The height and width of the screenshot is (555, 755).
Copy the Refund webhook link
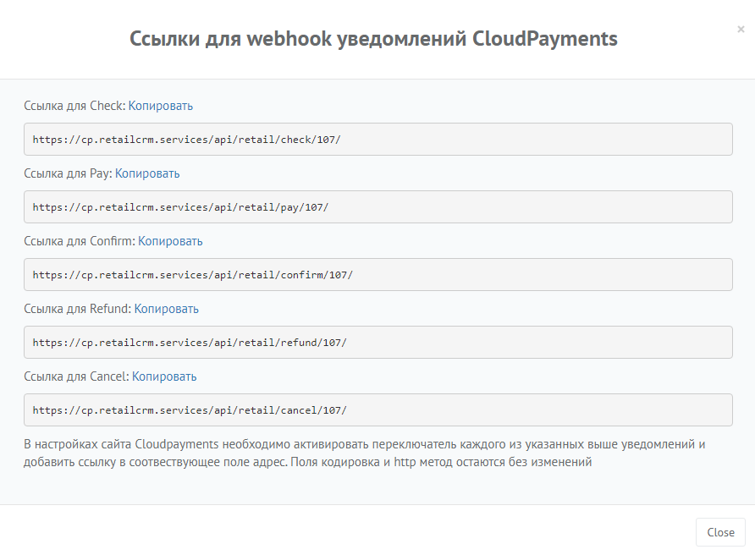[x=166, y=309]
